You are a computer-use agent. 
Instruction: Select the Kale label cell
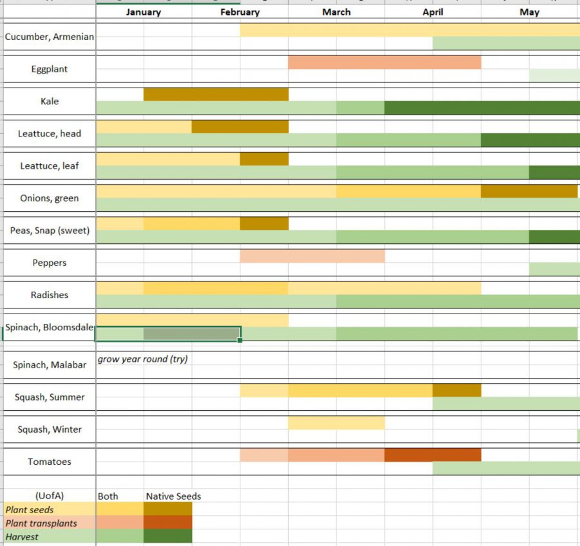click(x=50, y=101)
